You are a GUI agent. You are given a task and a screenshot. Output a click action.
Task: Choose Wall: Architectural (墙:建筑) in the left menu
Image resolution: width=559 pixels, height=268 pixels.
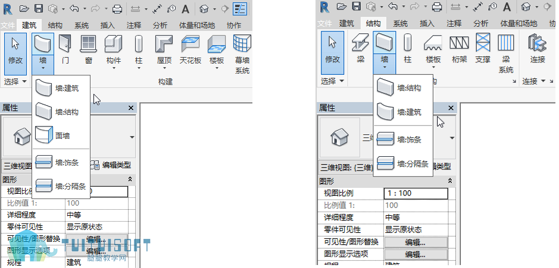point(61,89)
